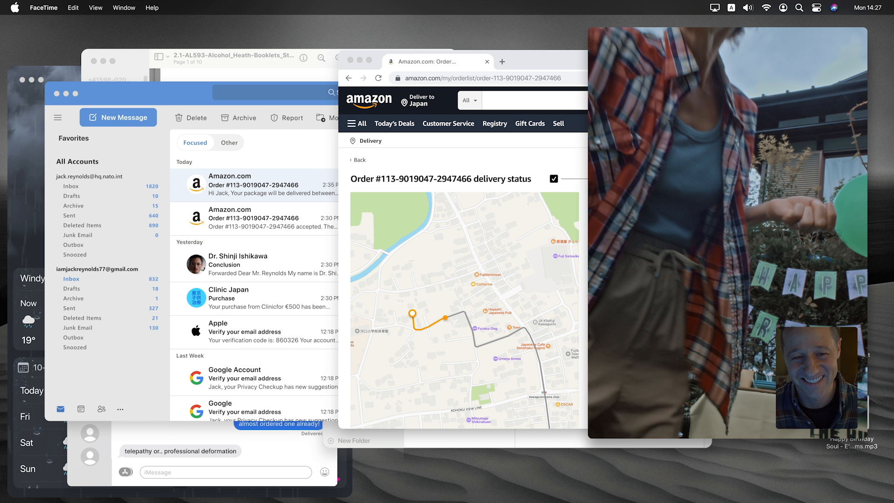
Task: Open Customer Service link
Action: click(x=448, y=123)
